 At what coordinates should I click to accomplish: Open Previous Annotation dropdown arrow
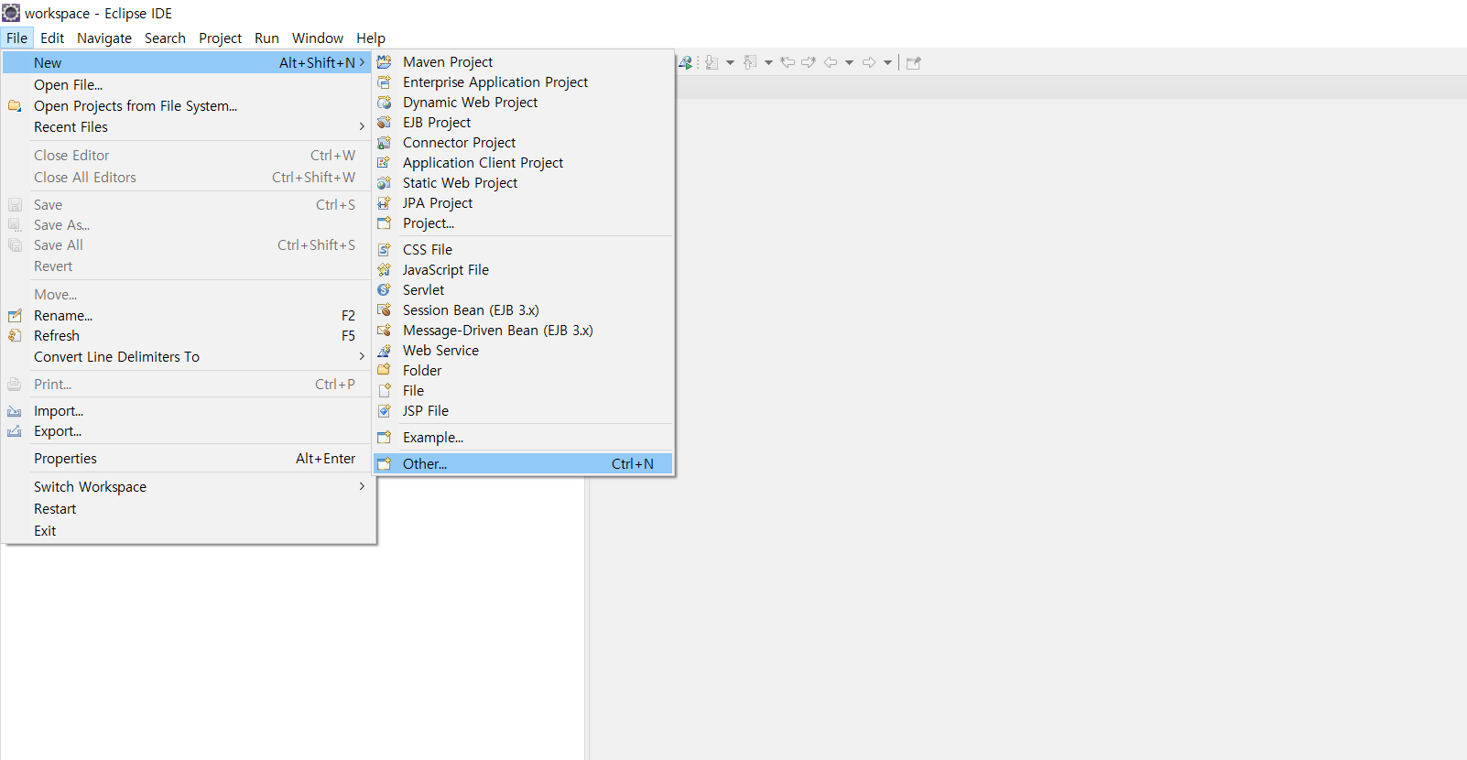(768, 62)
